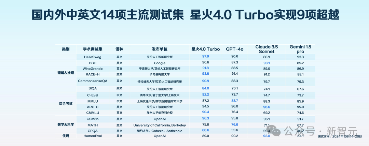The height and width of the screenshot is (146, 369).
Task: Click 纽约大学、Cohere、Anthropic publisher cell
Action: click(x=160, y=131)
